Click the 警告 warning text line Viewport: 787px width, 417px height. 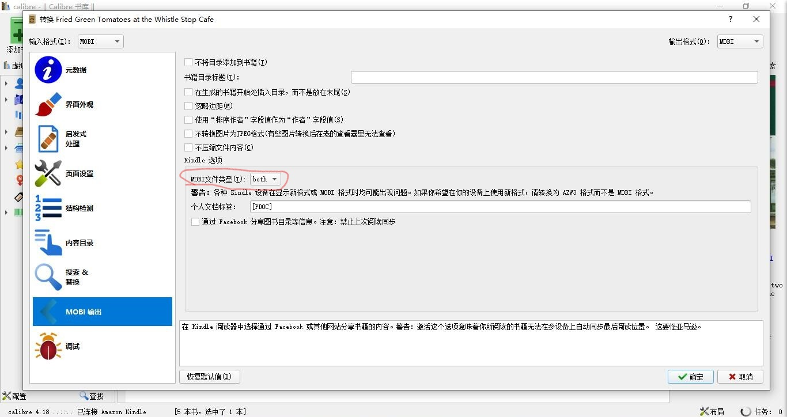(x=422, y=193)
